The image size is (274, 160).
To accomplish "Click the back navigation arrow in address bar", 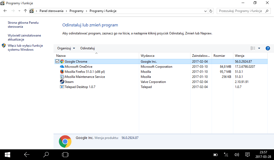I will point(5,11).
